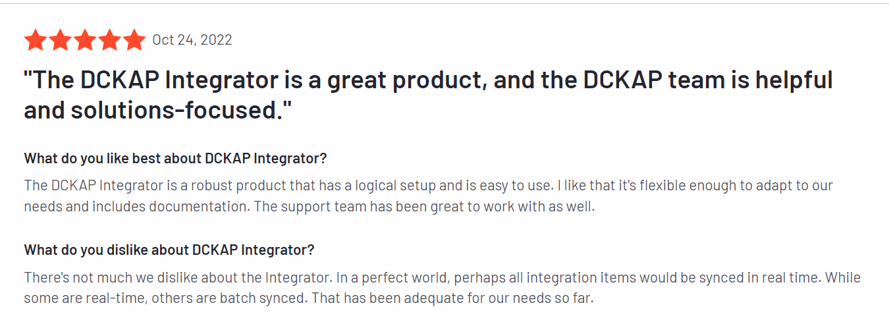Click the first orange rating star
This screenshot has width=889, height=324.
36,40
